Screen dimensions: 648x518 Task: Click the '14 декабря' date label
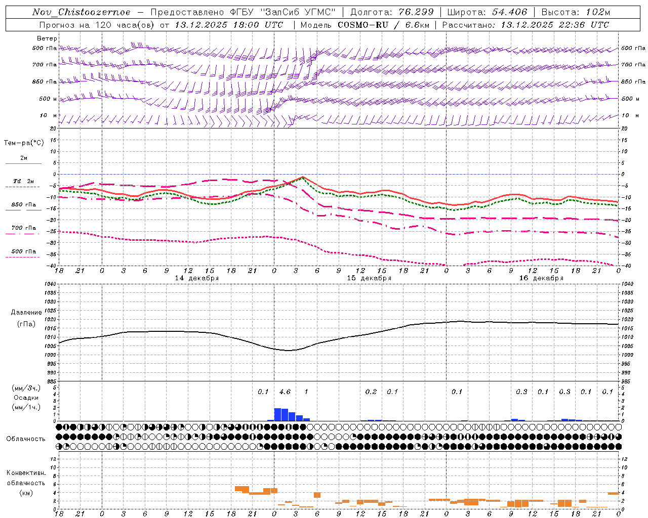click(197, 278)
